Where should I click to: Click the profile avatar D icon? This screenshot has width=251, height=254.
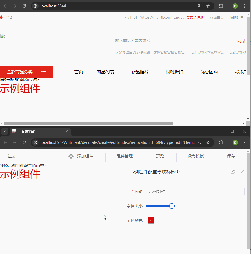pyautogui.click(x=235, y=6)
